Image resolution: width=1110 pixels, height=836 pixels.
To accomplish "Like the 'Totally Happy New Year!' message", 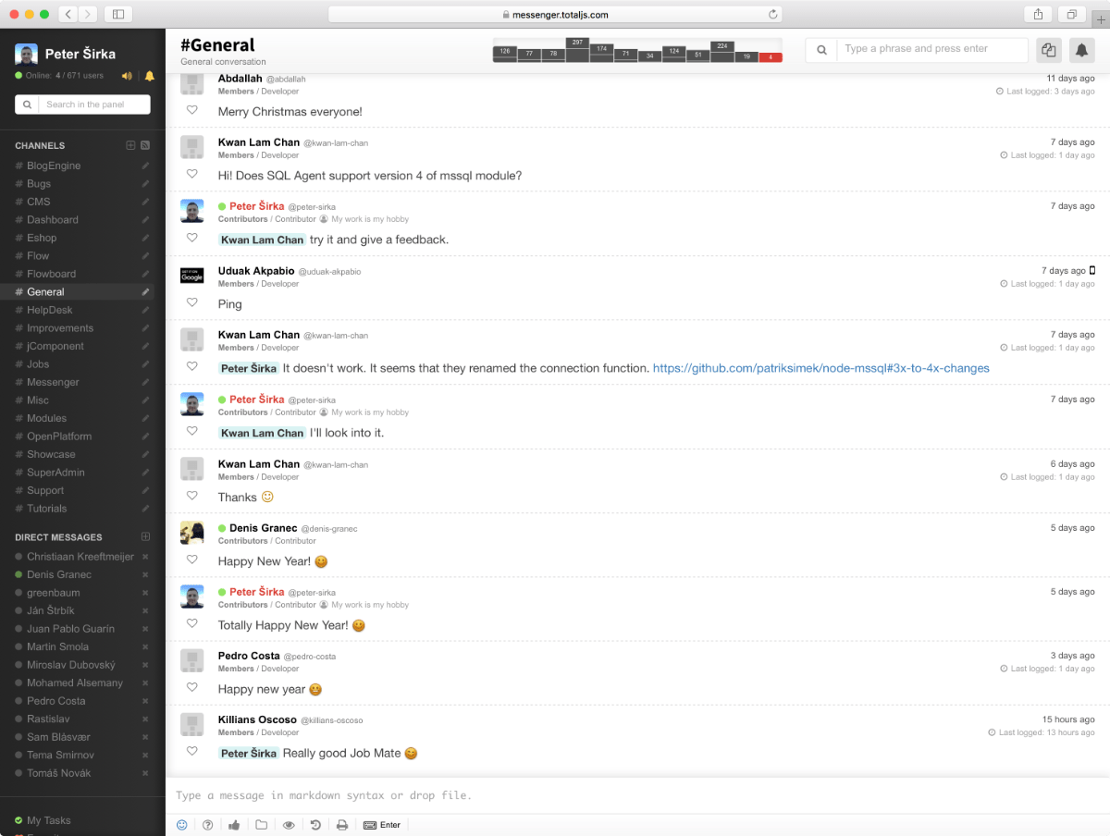I will 192,623.
